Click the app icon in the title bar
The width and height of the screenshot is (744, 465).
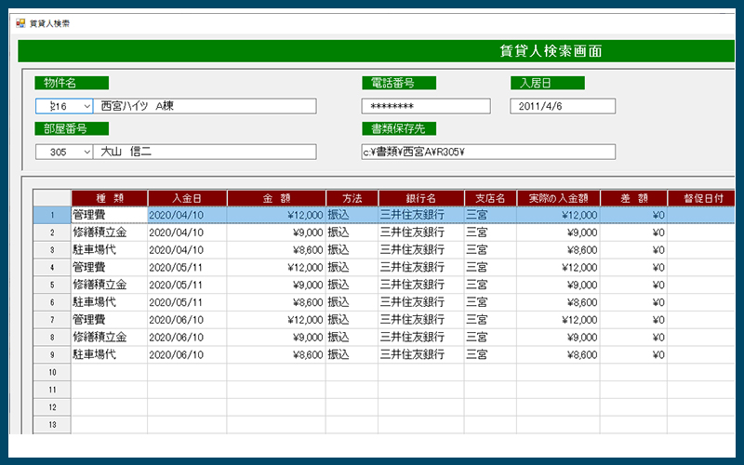tap(20, 22)
